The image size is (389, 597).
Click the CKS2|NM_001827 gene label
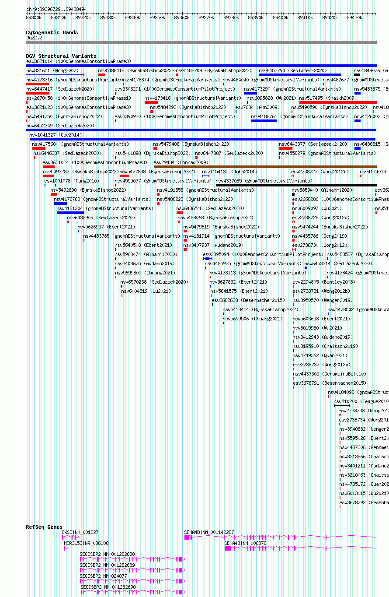tap(80, 532)
